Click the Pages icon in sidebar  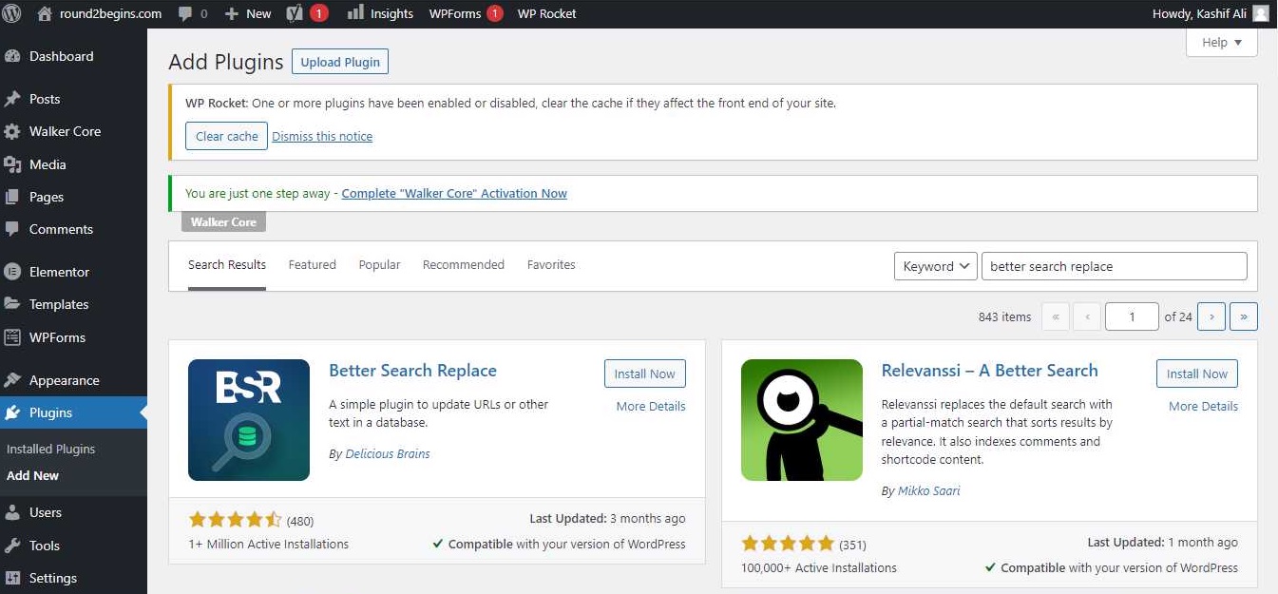(13, 197)
